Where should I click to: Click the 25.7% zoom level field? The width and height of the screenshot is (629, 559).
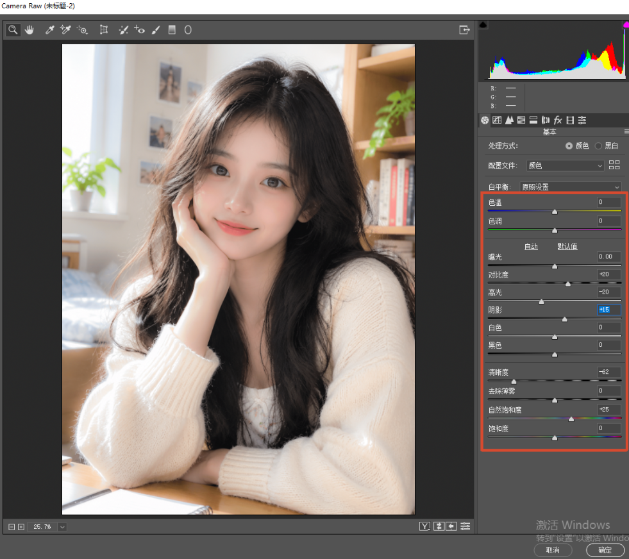coord(42,527)
